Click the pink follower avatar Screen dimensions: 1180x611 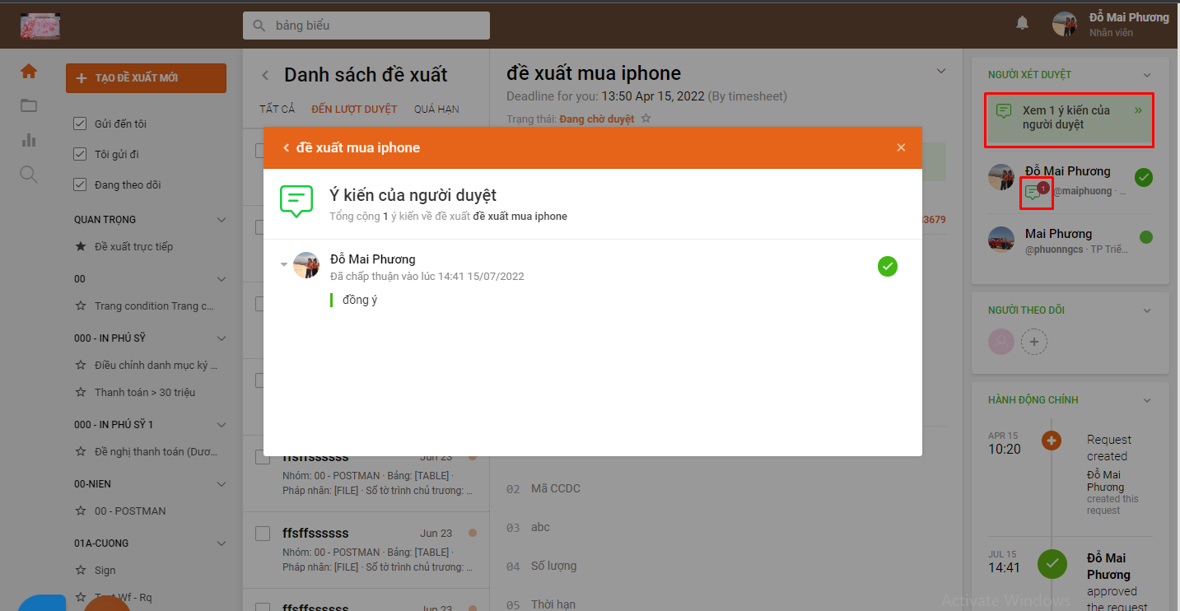[1001, 341]
